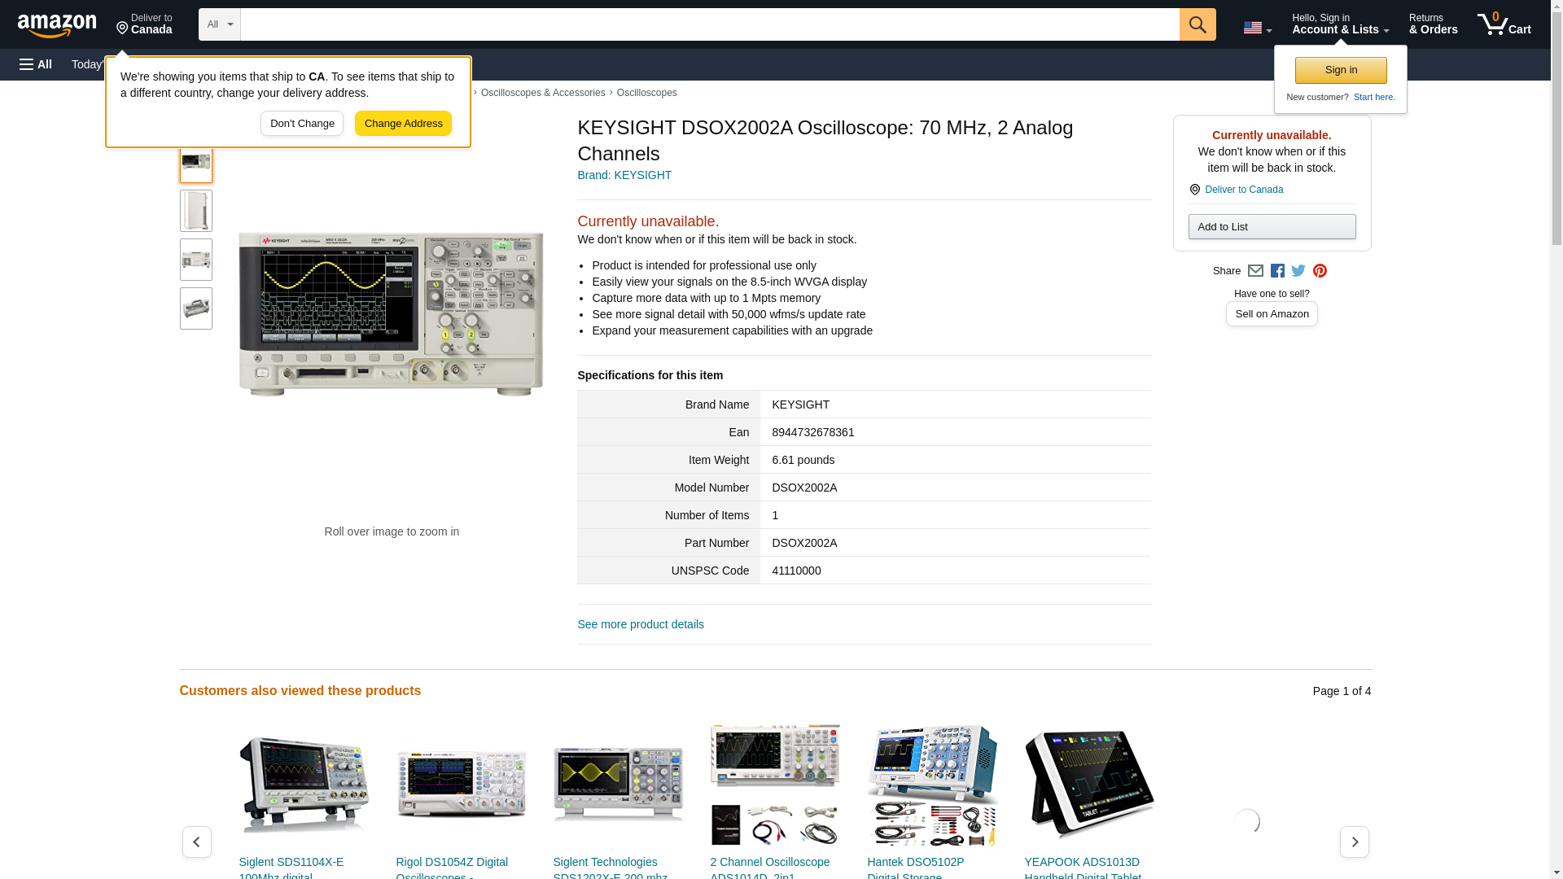Go to next carousel page arrow
The width and height of the screenshot is (1563, 879).
click(x=1354, y=842)
